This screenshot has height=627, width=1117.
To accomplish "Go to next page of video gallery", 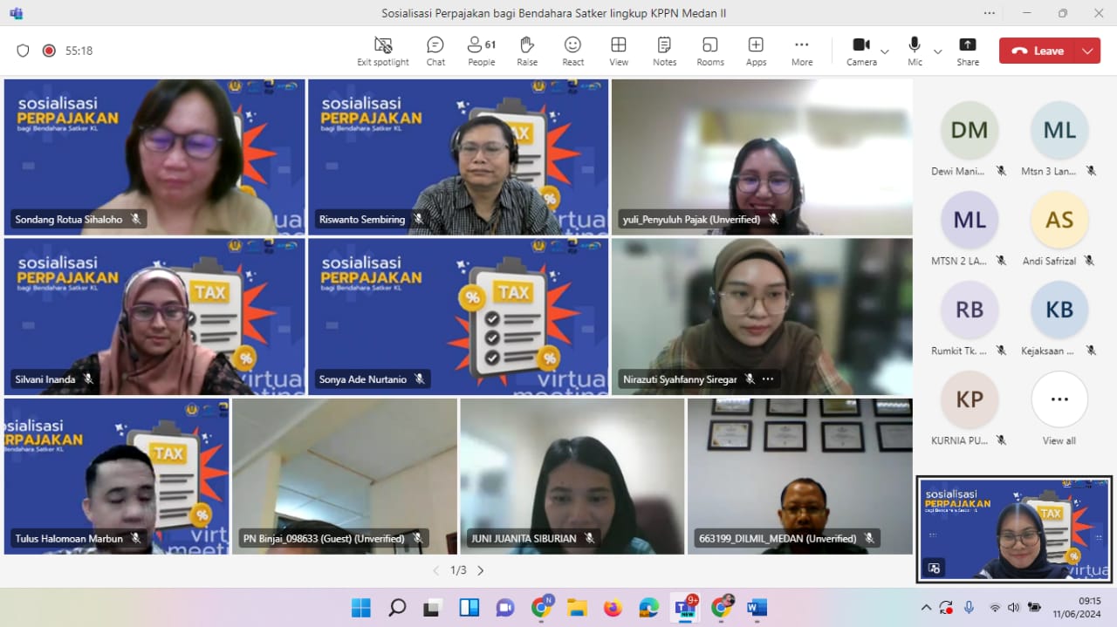I will click(481, 570).
